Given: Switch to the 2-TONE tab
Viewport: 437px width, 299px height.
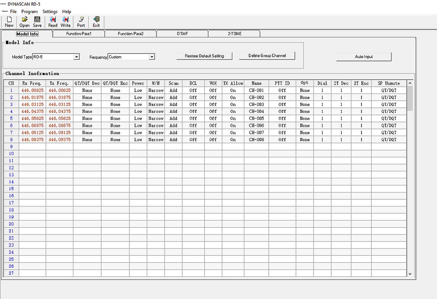Looking at the screenshot, I should [x=234, y=34].
